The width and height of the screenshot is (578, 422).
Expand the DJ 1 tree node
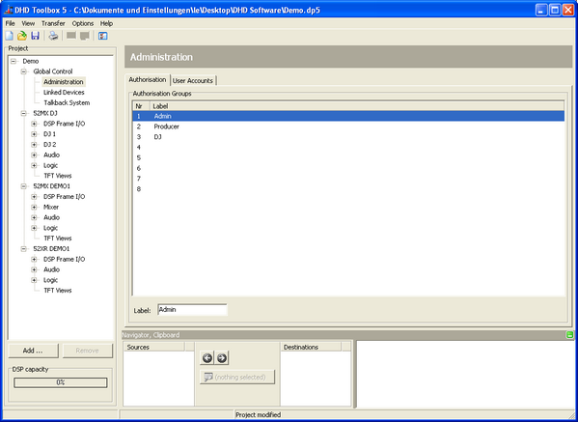pos(34,134)
